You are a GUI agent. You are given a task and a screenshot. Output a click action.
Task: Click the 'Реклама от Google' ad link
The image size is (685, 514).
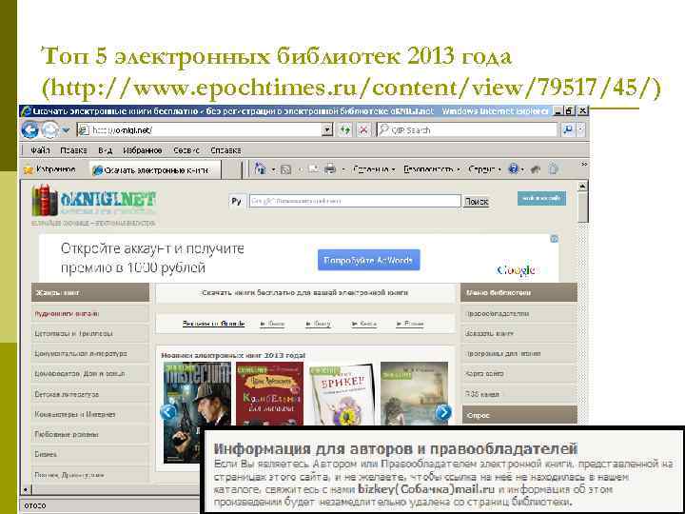tap(213, 324)
